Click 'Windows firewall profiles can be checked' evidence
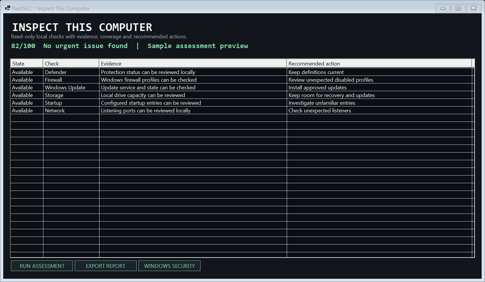The image size is (485, 282). click(149, 80)
